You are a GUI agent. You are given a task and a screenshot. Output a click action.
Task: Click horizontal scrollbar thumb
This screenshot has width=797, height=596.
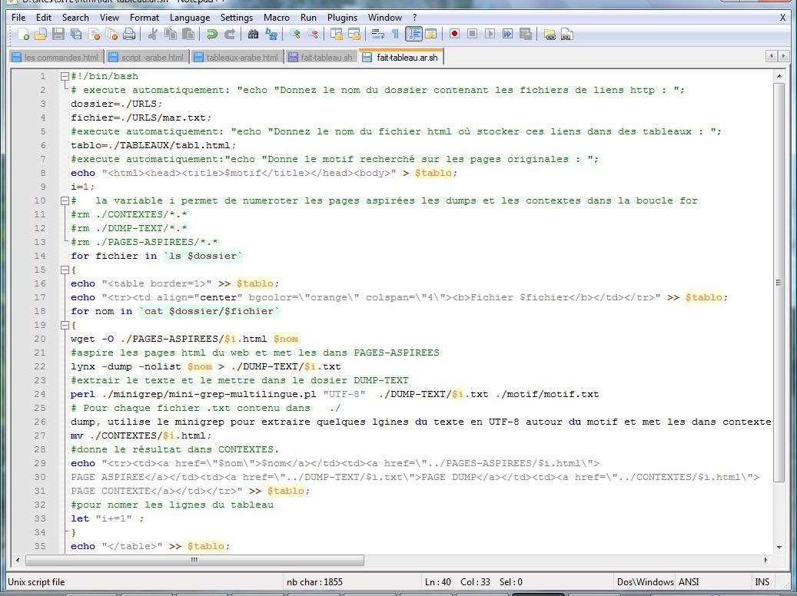(194, 560)
